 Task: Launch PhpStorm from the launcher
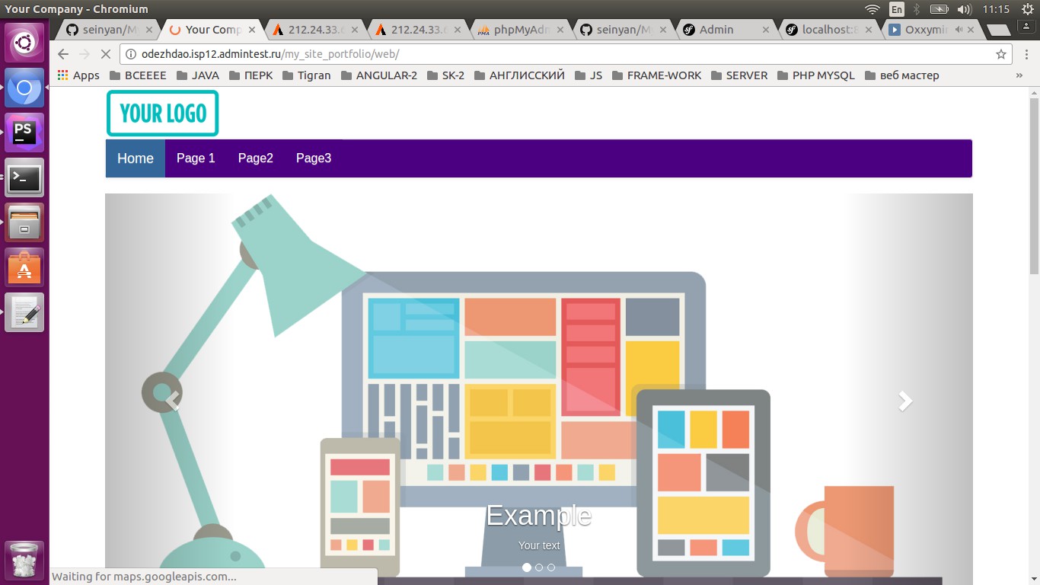pos(25,133)
